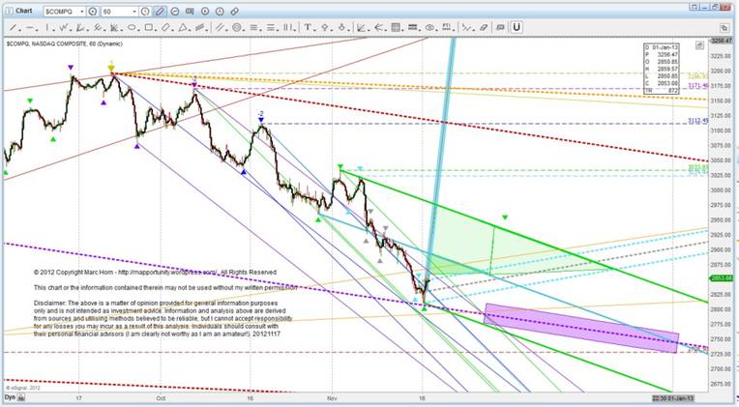Open the 60 interval dropdown
The image size is (739, 407).
click(x=133, y=12)
